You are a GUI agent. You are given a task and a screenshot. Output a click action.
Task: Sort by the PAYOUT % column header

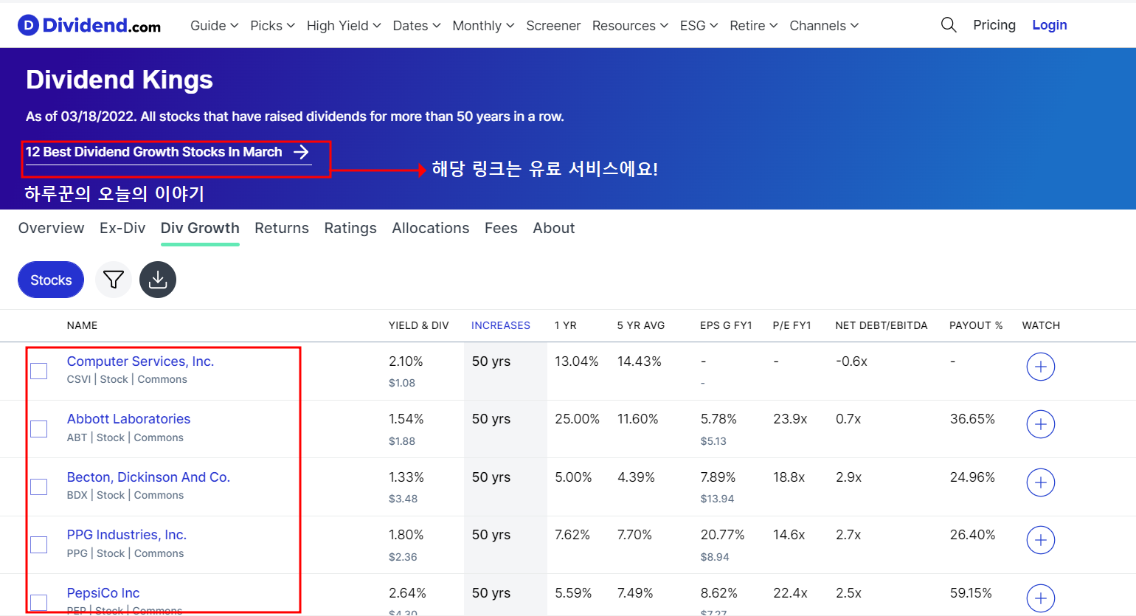[976, 325]
